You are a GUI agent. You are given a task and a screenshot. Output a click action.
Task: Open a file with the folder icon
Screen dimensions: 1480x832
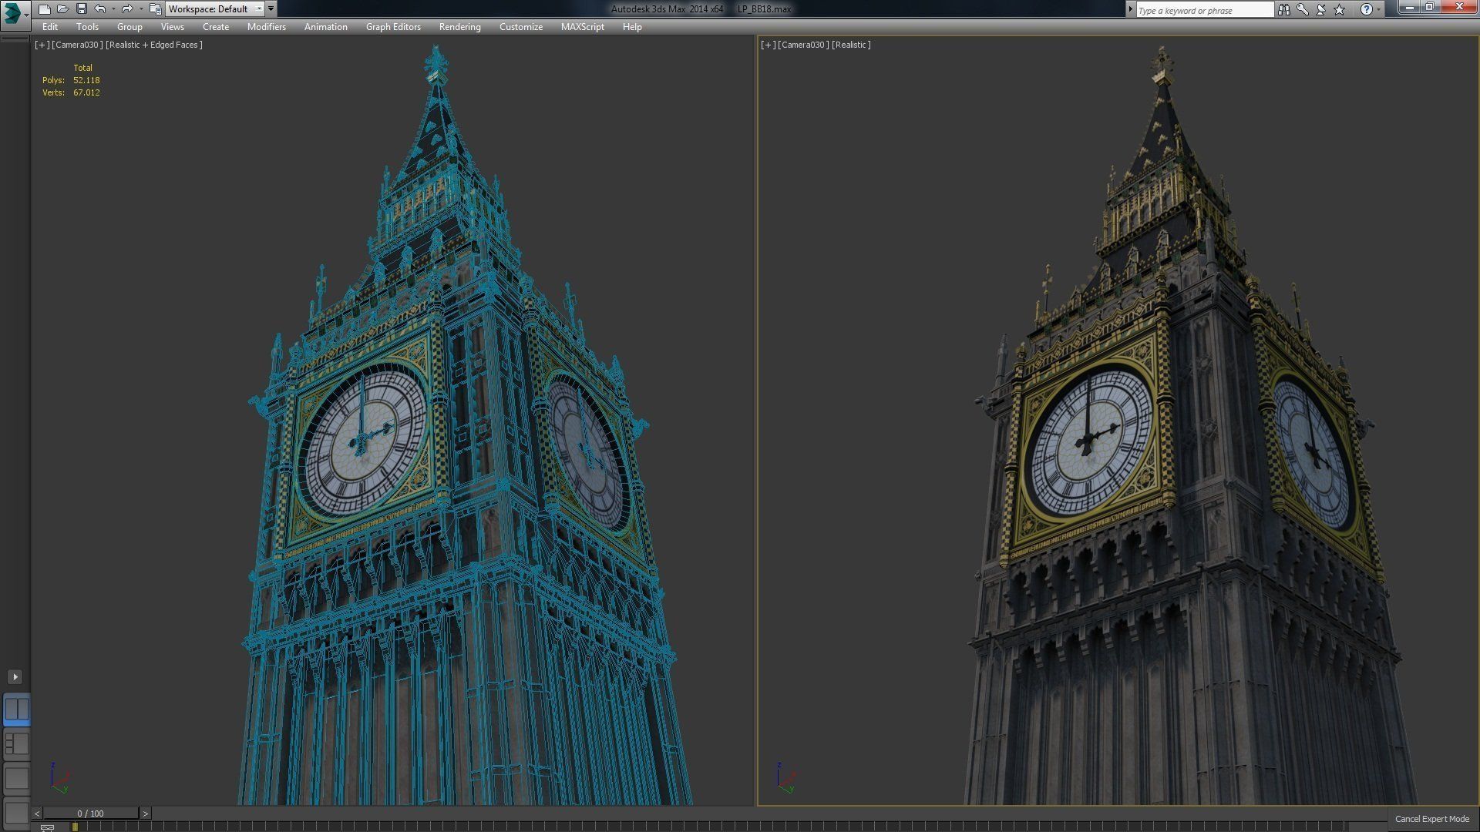(63, 9)
